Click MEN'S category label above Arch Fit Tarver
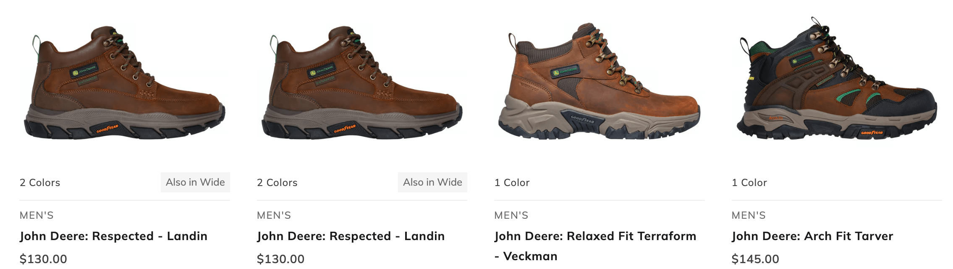 click(x=749, y=215)
